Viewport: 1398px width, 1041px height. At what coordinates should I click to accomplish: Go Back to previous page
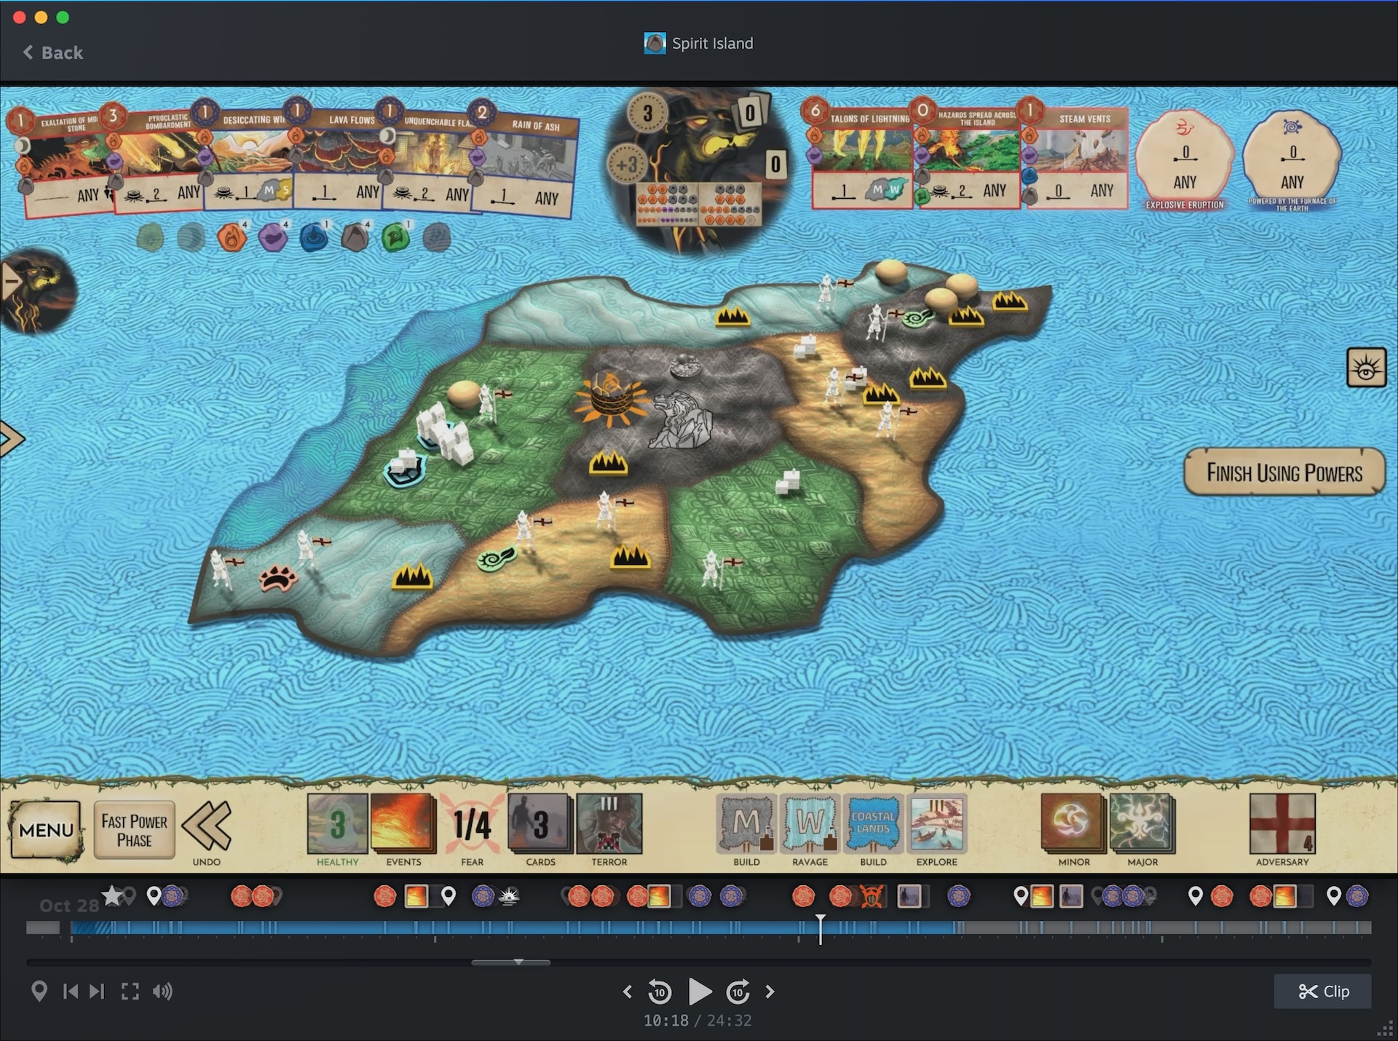(52, 52)
